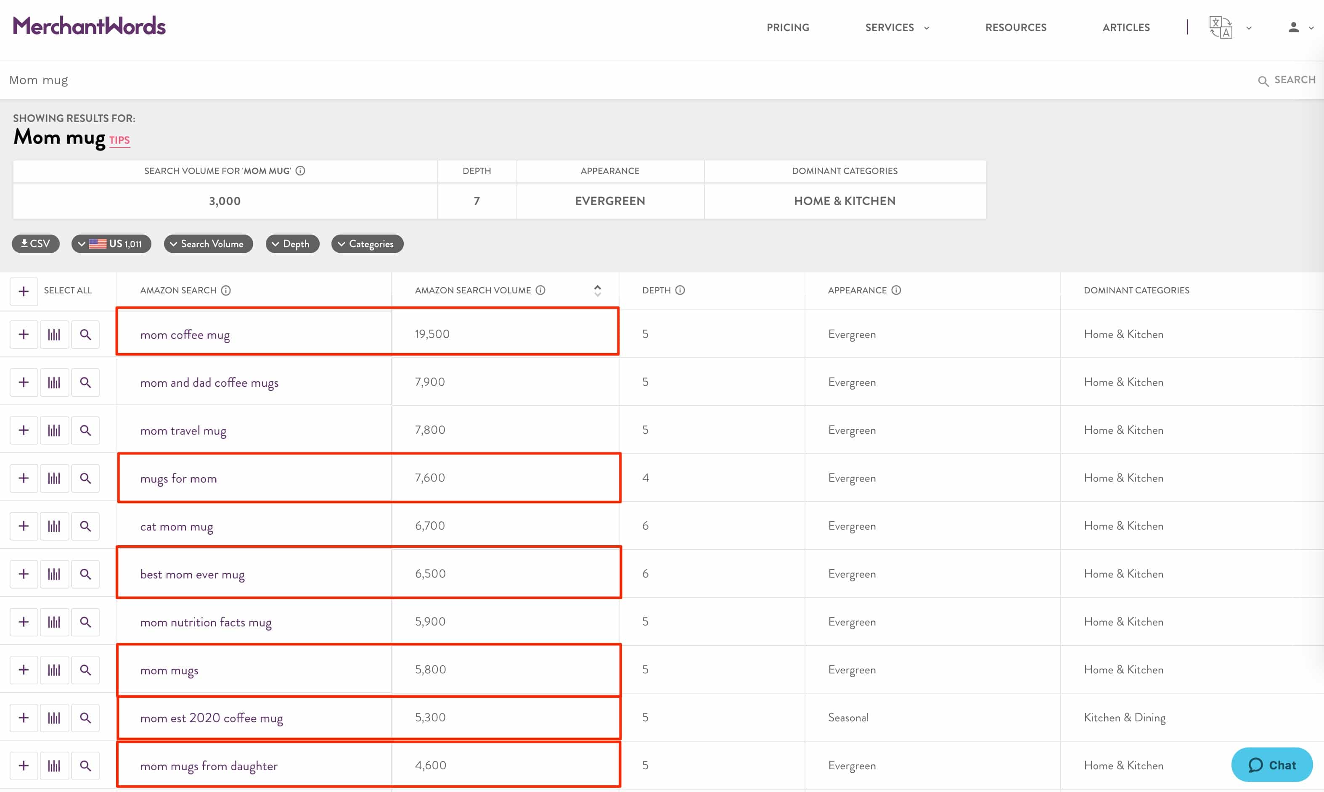Image resolution: width=1324 pixels, height=792 pixels.
Task: Download results with CSV button
Action: 36,244
